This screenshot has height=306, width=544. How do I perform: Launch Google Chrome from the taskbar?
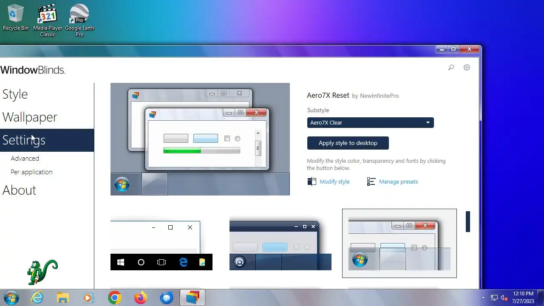tap(114, 298)
